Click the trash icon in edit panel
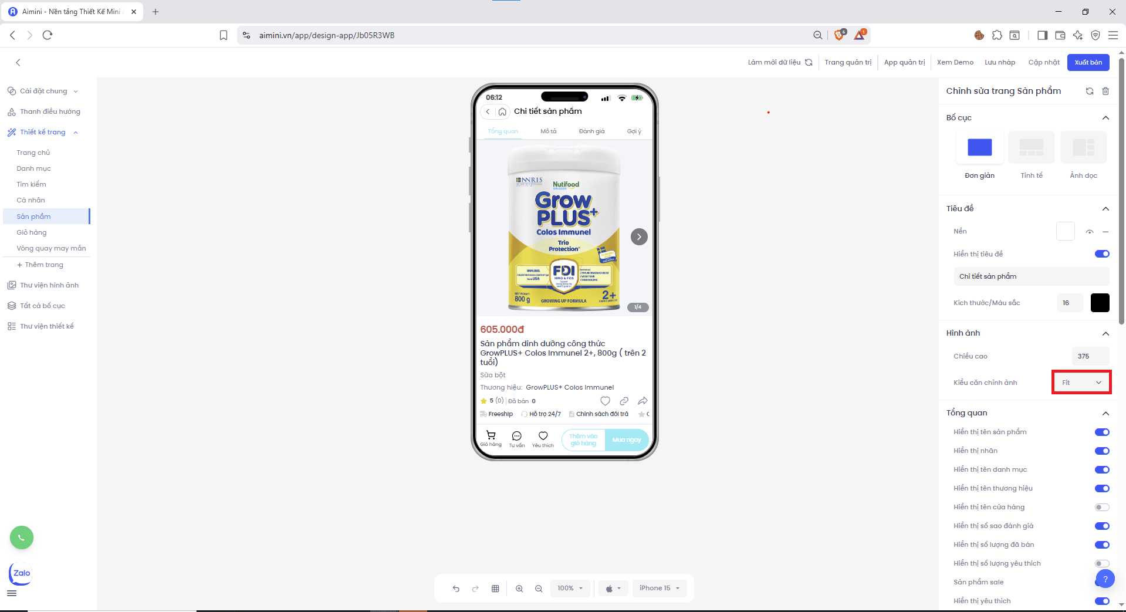The image size is (1126, 612). tap(1105, 91)
